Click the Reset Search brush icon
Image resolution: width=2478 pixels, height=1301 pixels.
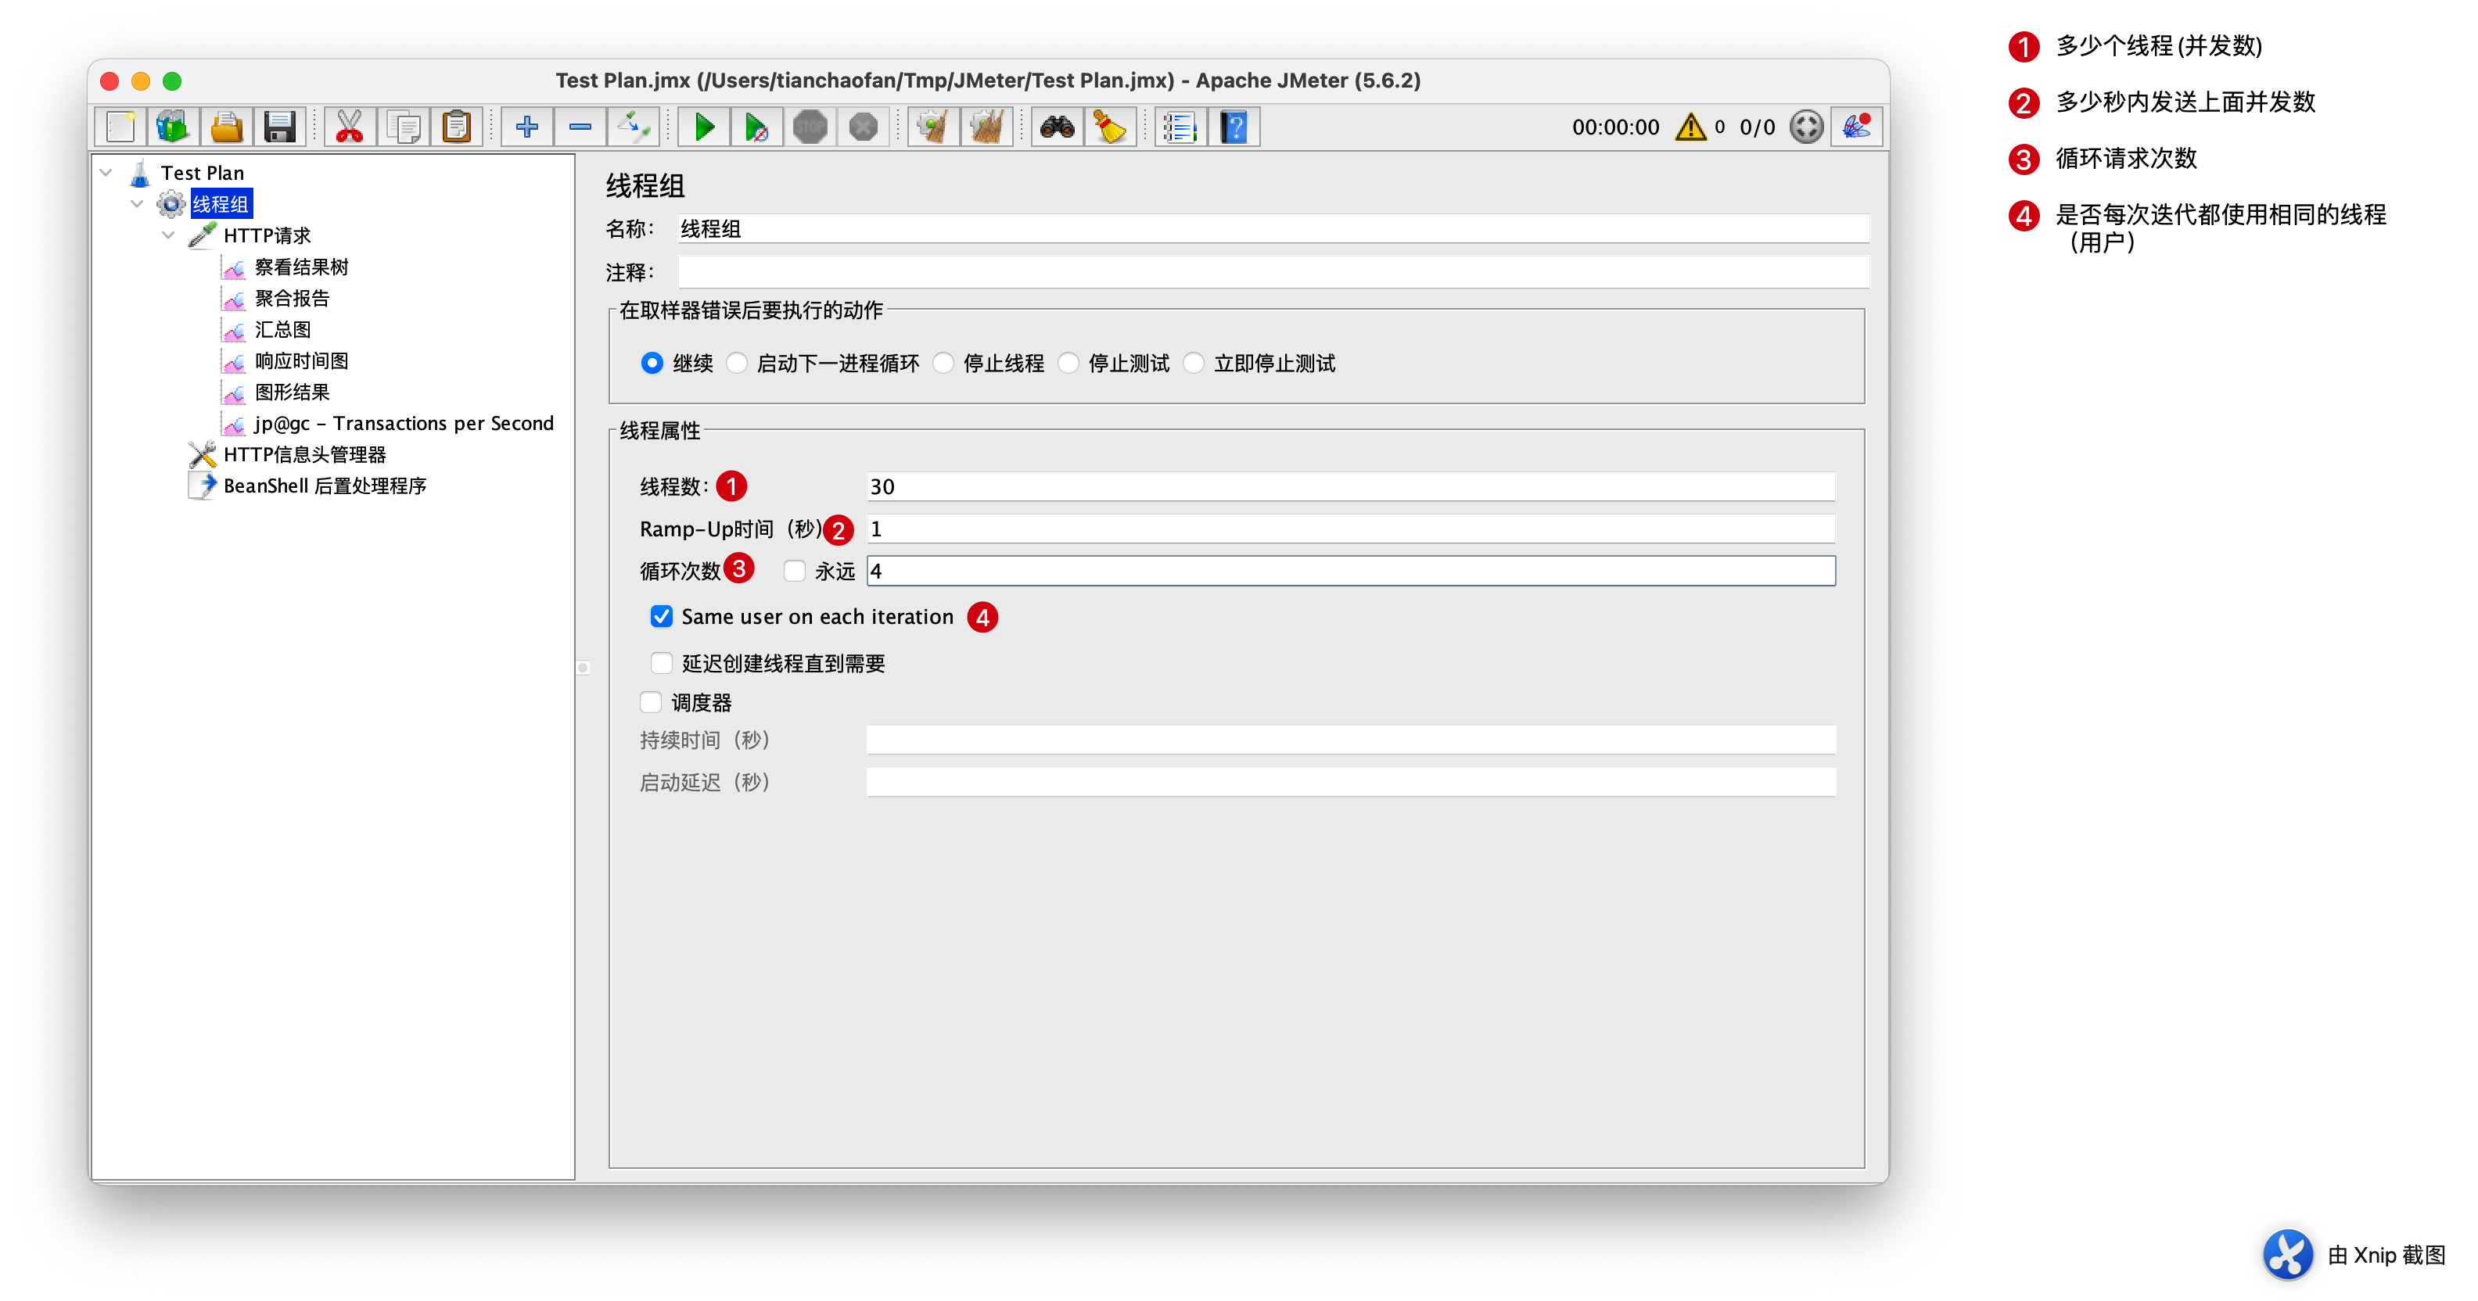pyautogui.click(x=1110, y=127)
